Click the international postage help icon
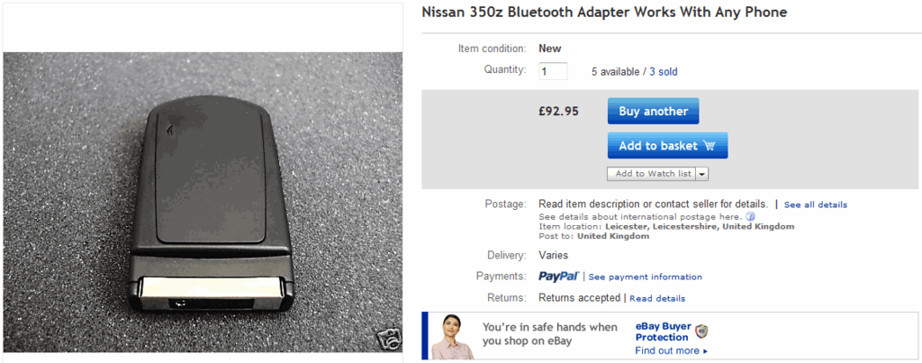The width and height of the screenshot is (922, 363). pos(750,217)
